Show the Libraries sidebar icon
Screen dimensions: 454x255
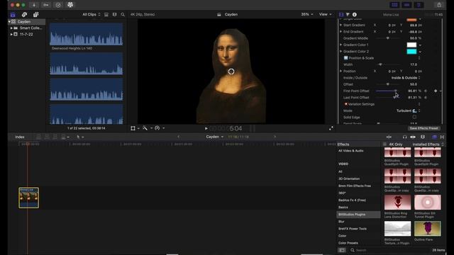click(13, 14)
